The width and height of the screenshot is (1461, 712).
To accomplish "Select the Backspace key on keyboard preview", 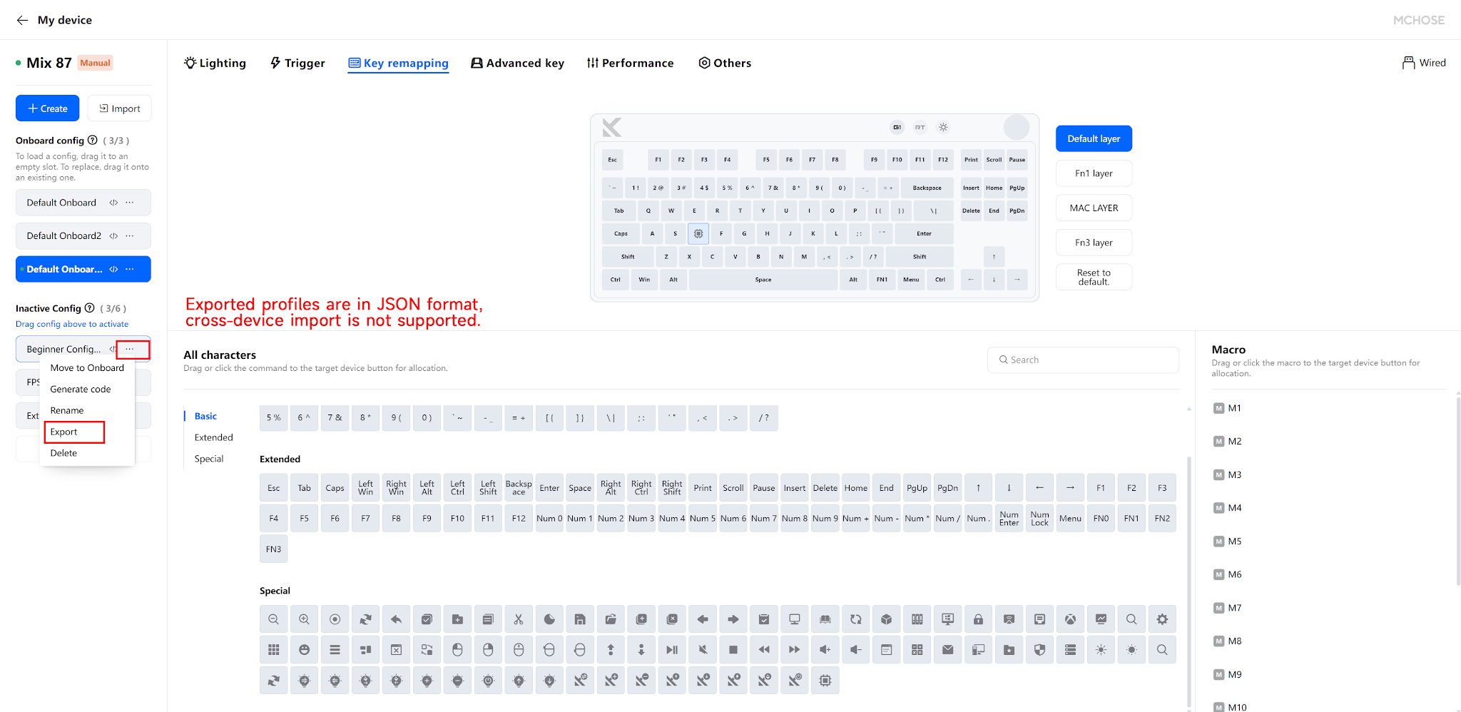I will pos(927,188).
